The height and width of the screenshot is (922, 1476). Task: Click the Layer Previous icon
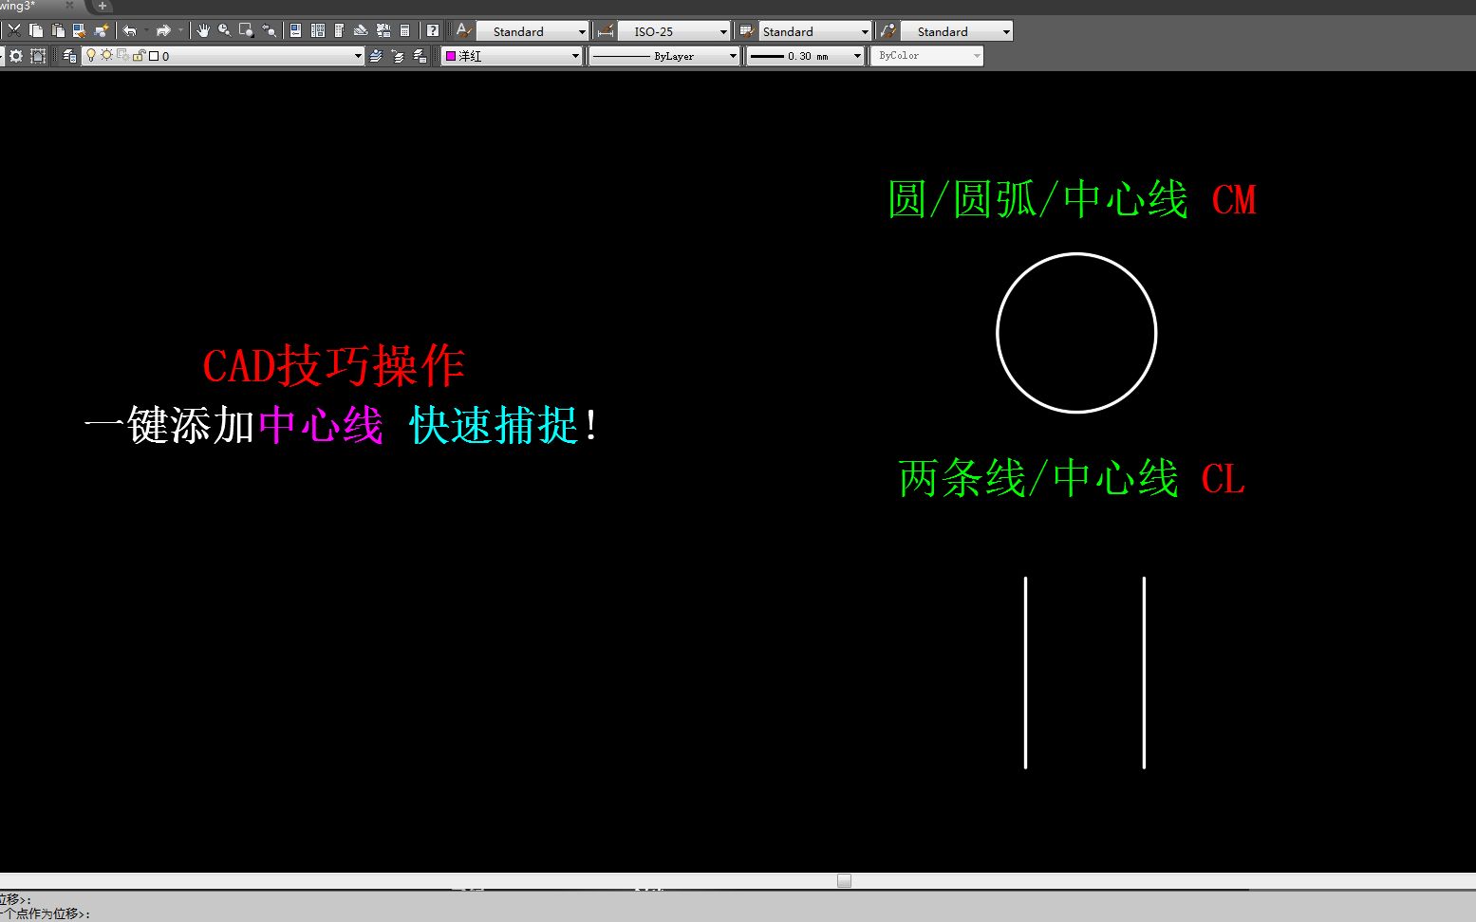(398, 56)
